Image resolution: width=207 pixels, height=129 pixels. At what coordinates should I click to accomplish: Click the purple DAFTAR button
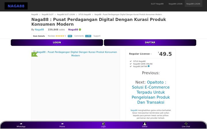(150, 42)
